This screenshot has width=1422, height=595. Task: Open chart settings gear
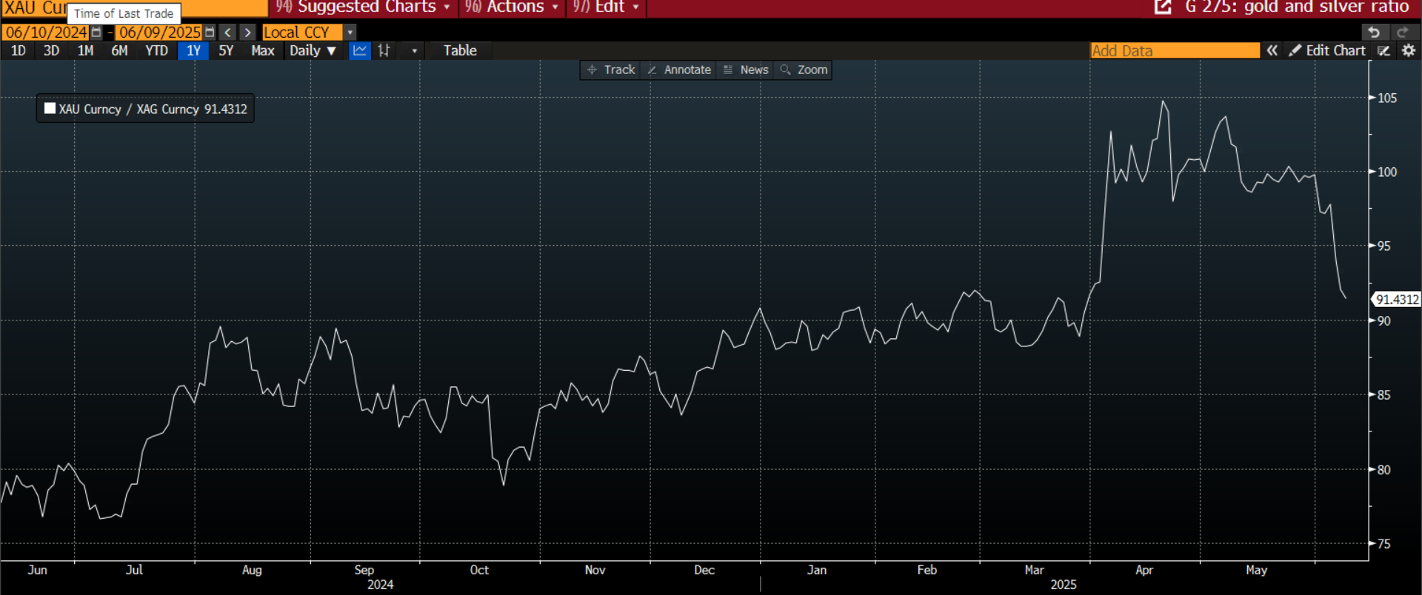1409,50
